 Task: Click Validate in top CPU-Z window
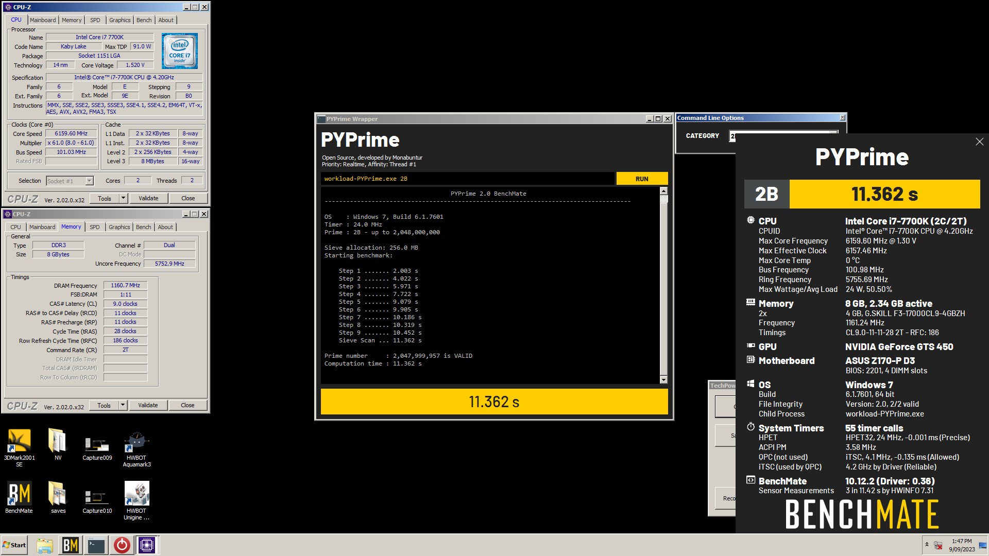pos(148,198)
